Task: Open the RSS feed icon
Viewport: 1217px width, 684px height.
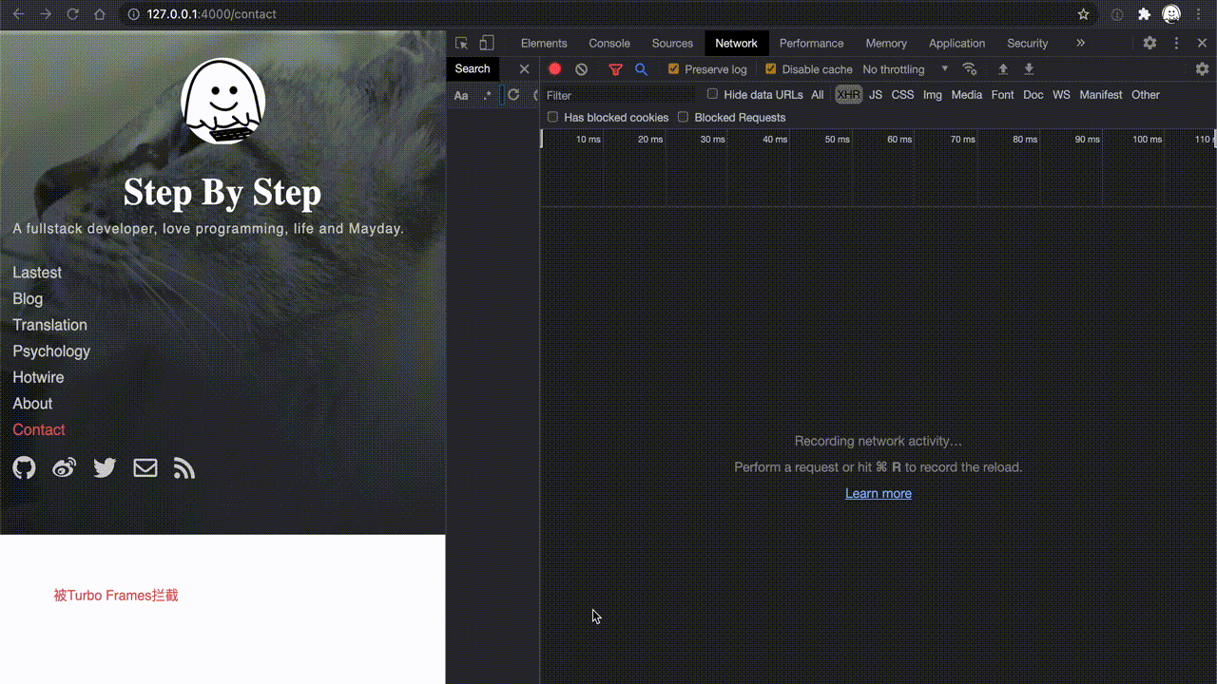Action: 184,467
